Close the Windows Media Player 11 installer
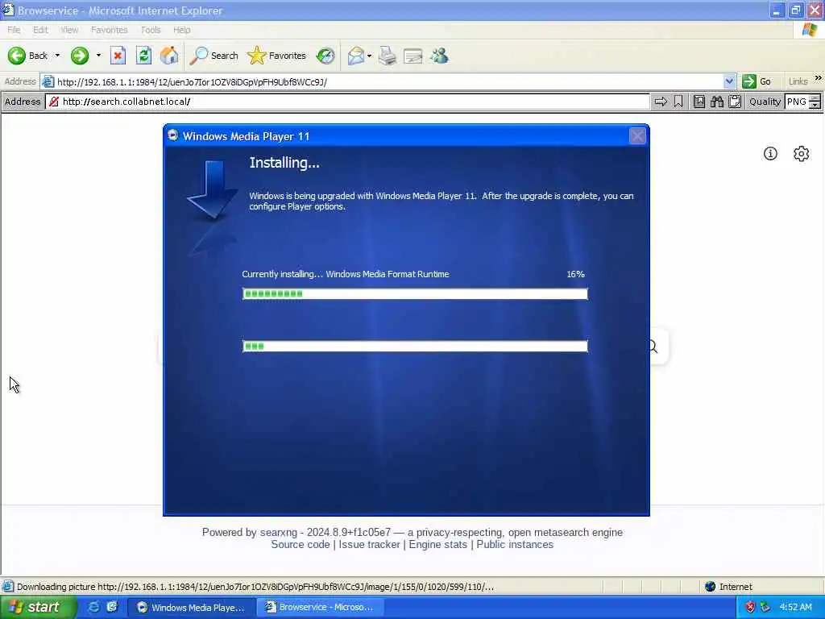The width and height of the screenshot is (825, 619). click(x=637, y=136)
